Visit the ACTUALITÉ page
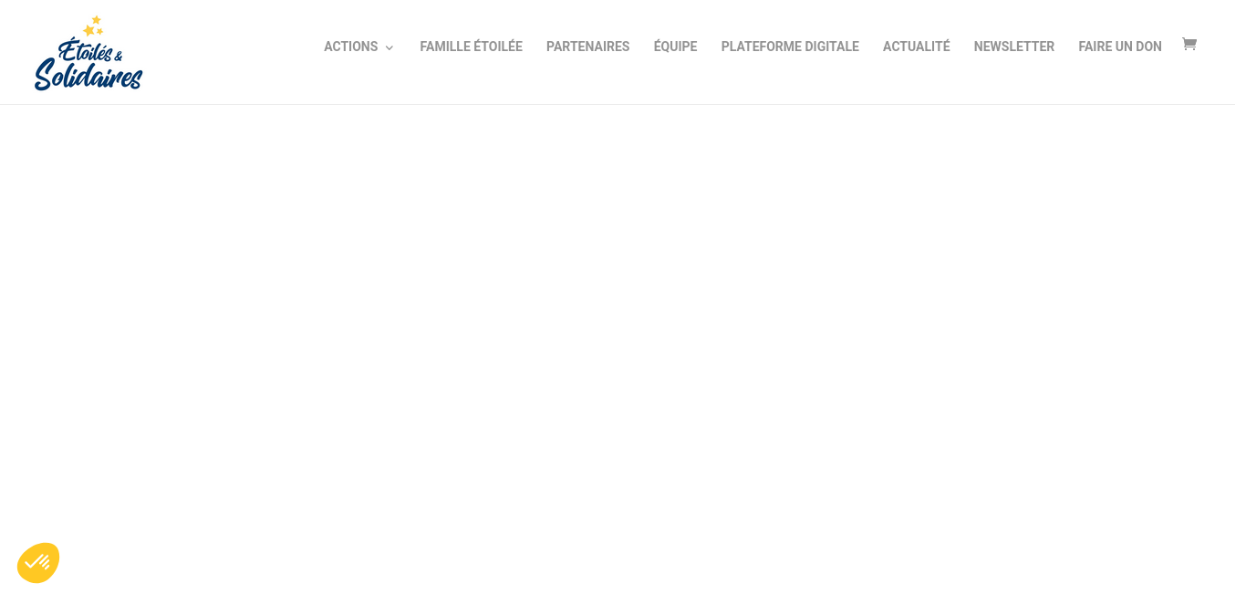This screenshot has width=1246, height=594. tap(916, 47)
